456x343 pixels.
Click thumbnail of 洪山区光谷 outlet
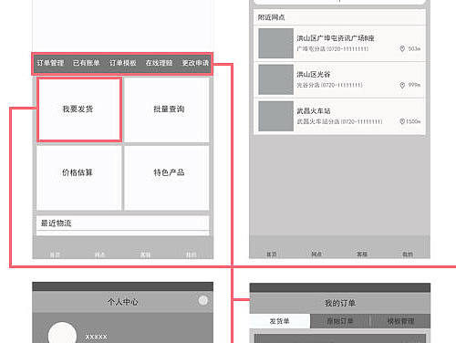coord(275,79)
